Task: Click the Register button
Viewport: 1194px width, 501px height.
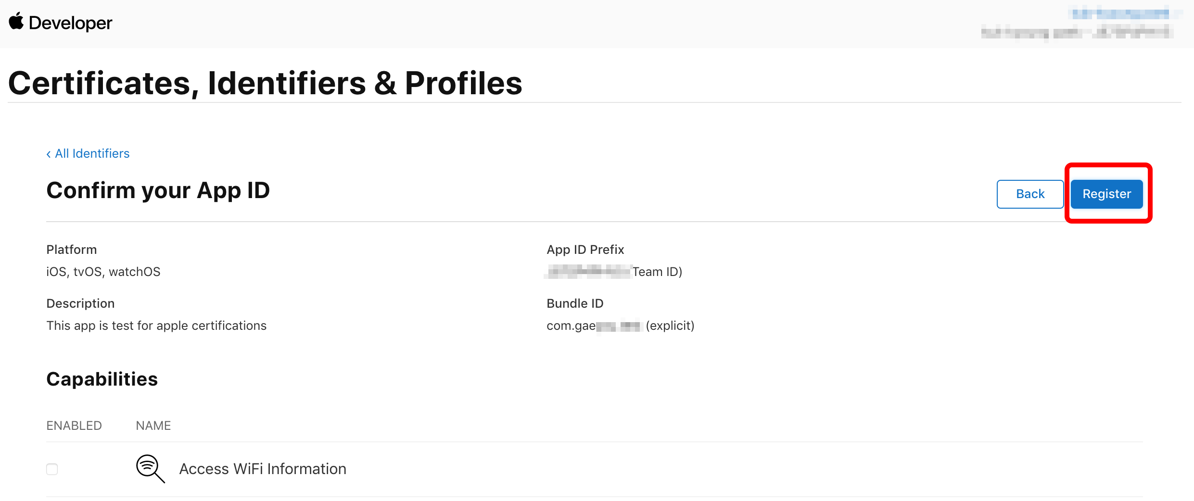Action: pyautogui.click(x=1106, y=194)
